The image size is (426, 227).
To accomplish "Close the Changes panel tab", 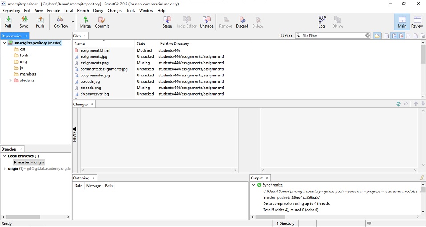I will tap(92, 104).
